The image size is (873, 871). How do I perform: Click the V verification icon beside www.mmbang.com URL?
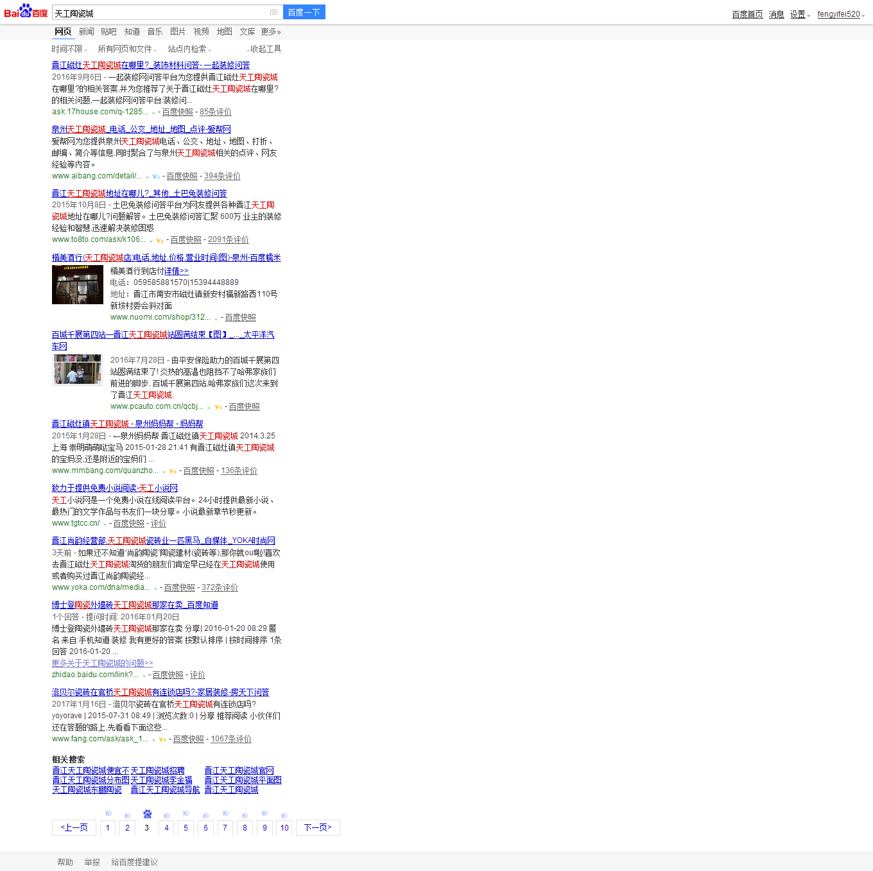pos(173,471)
